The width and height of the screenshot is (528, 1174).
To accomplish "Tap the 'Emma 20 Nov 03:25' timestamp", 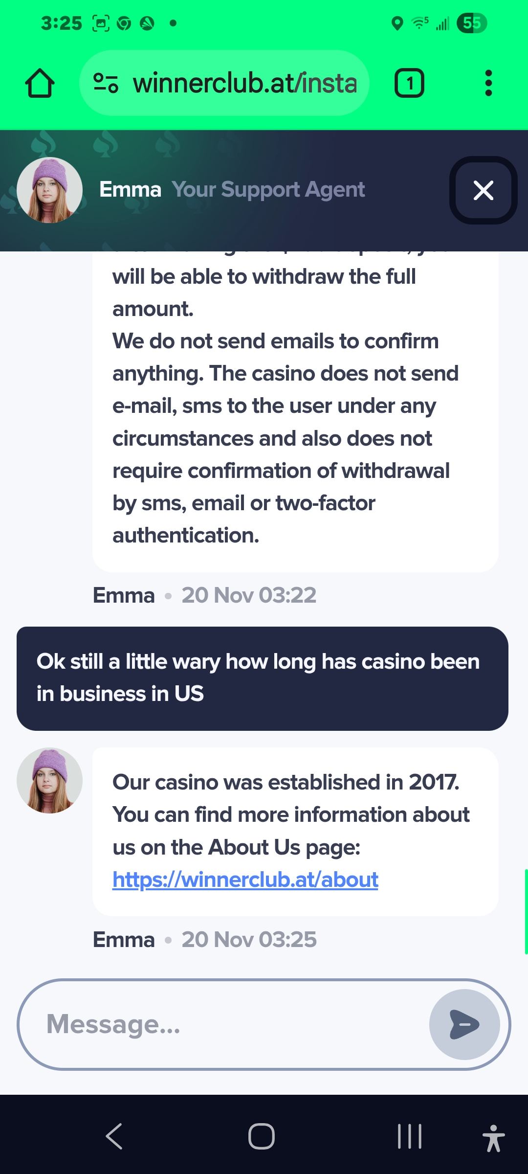I will [204, 940].
